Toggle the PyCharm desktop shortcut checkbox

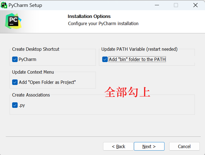(x=15, y=59)
